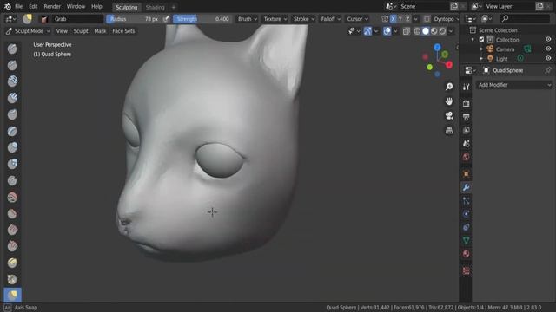The image size is (556, 312).
Task: Toggle Y axis symmetry
Action: pos(400,19)
